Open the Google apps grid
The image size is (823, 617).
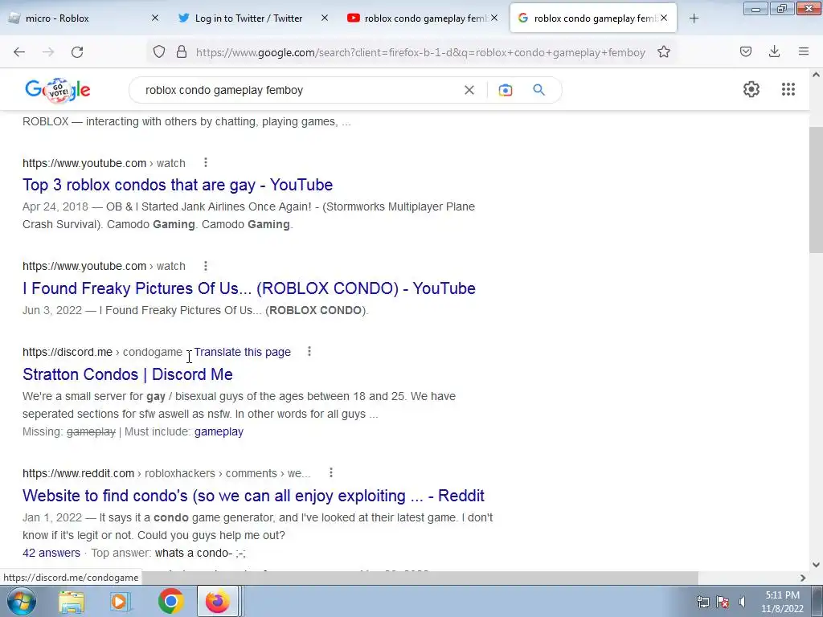(x=788, y=89)
